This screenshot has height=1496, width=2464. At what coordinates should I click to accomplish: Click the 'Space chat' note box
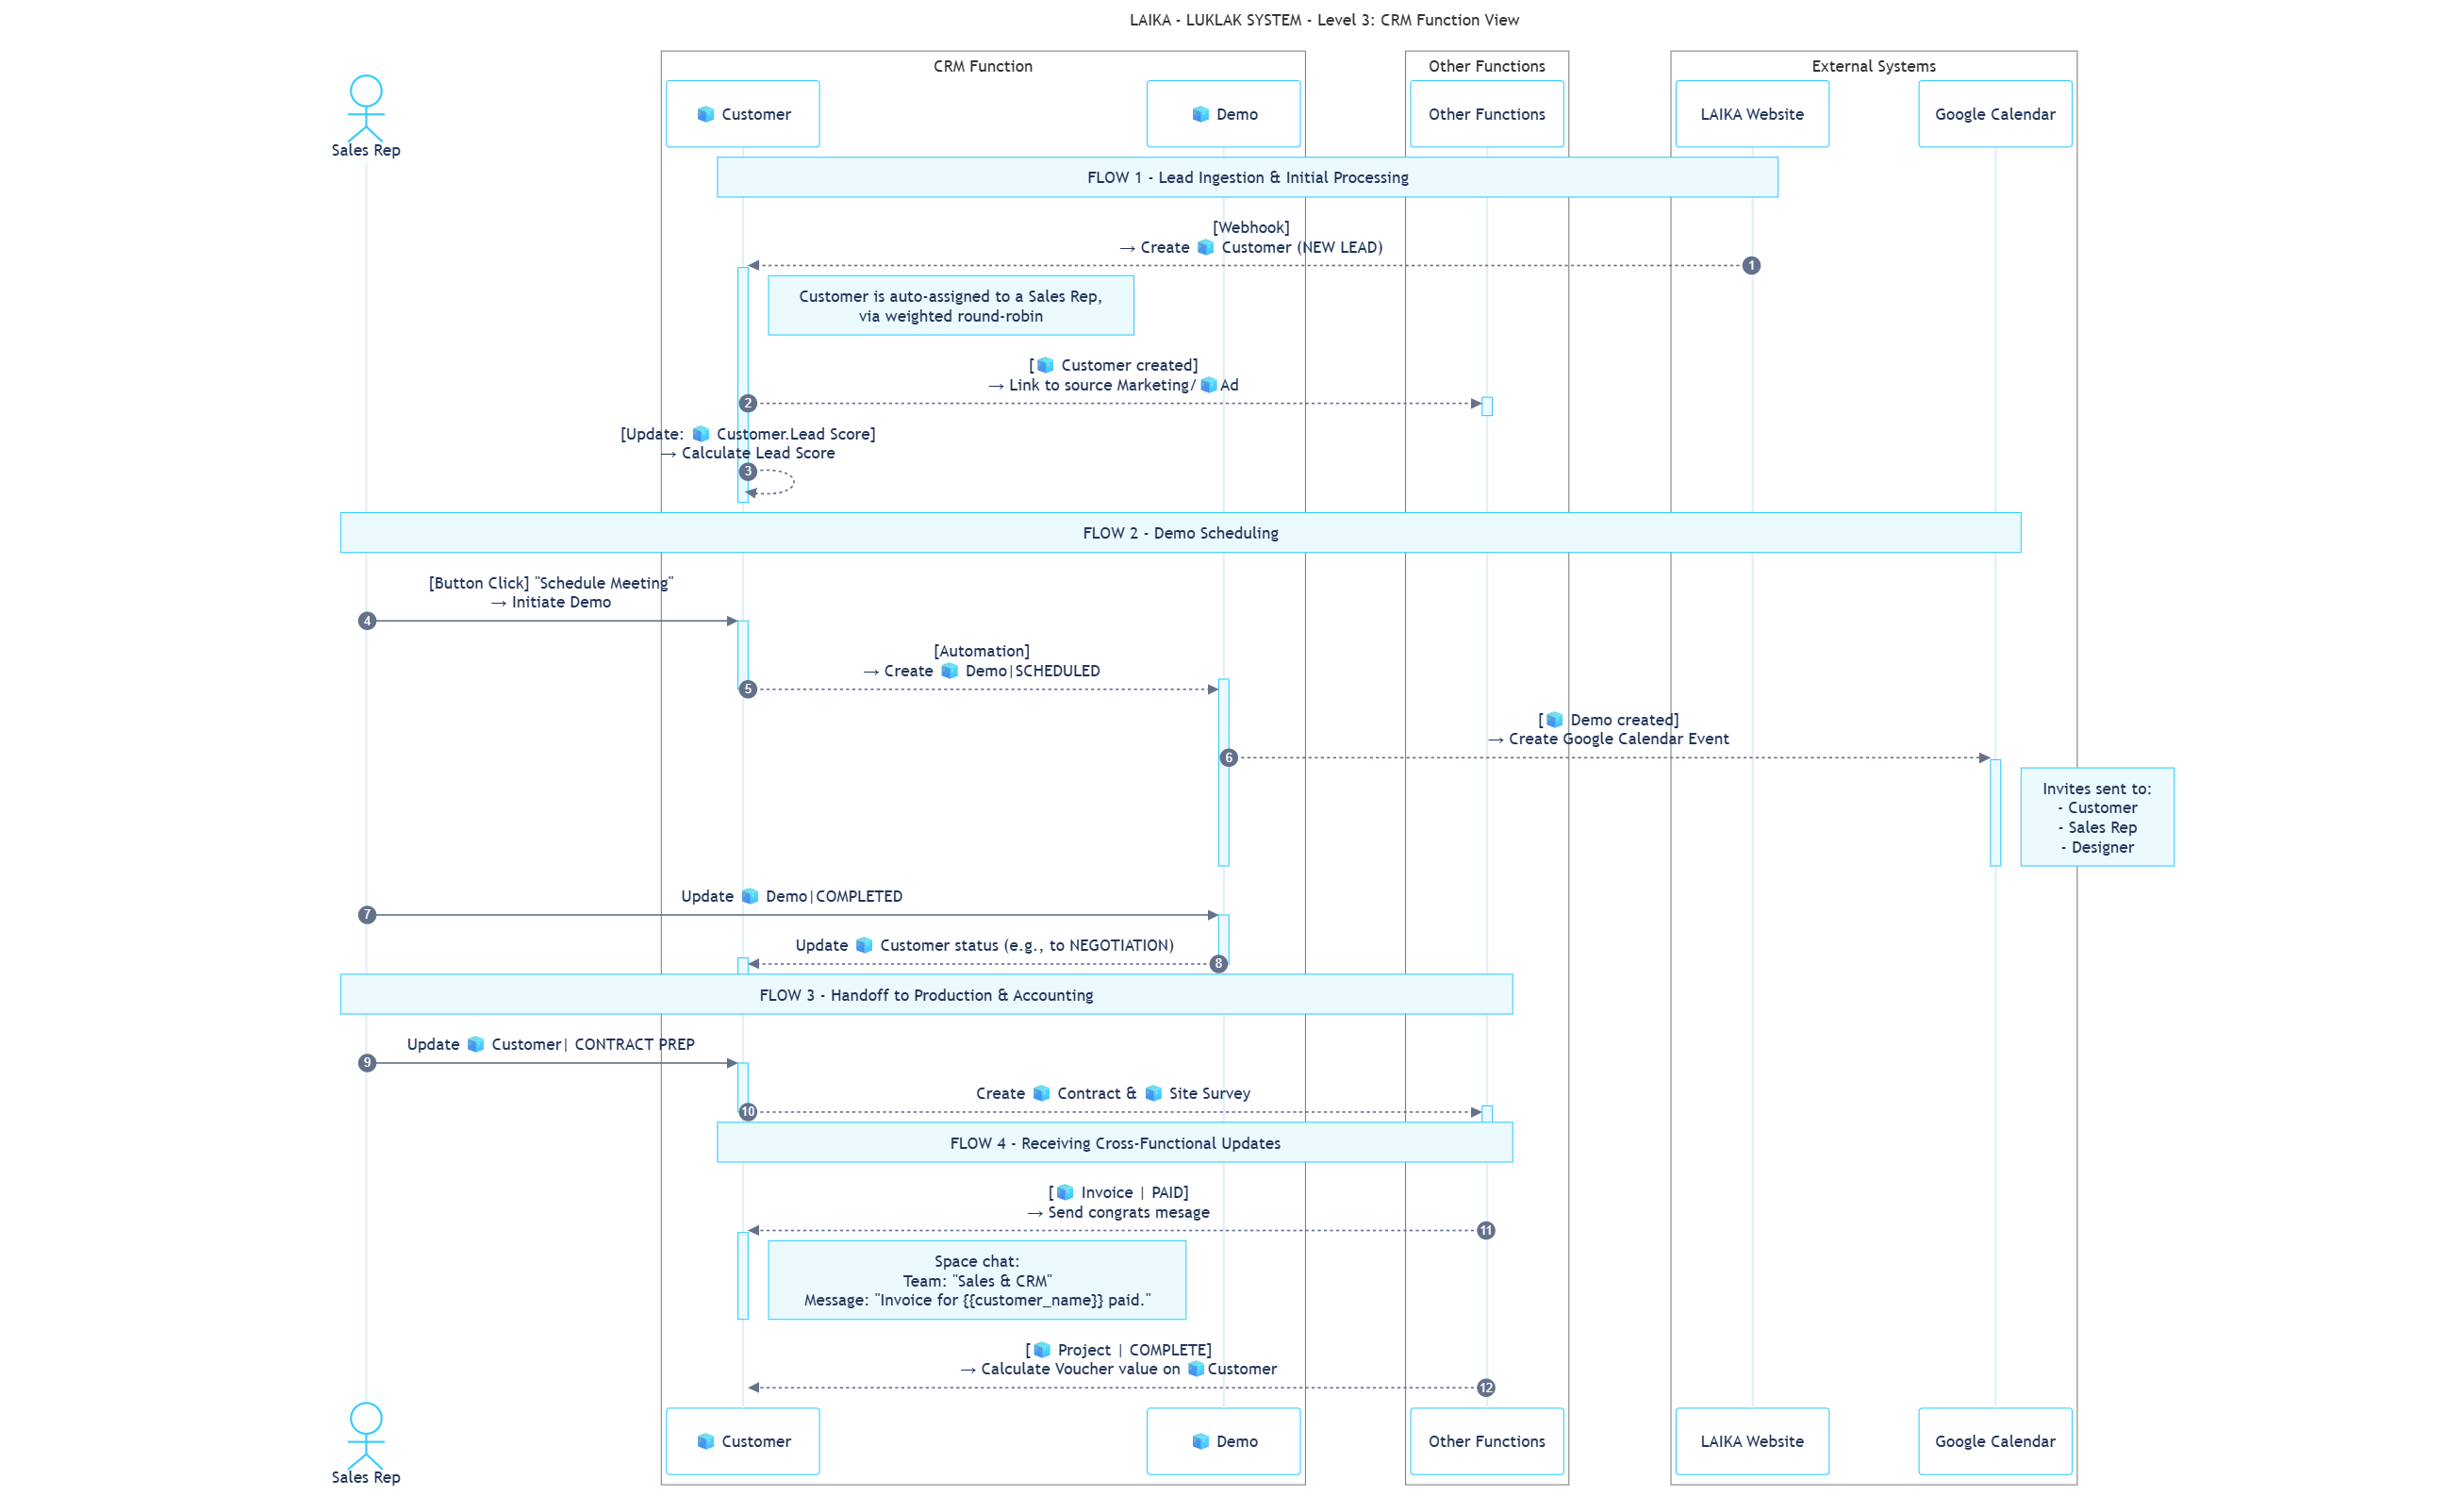(x=977, y=1281)
